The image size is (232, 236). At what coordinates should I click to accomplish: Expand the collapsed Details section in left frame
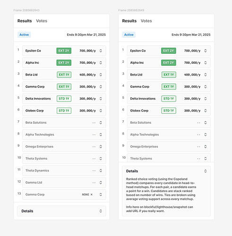(x=61, y=211)
